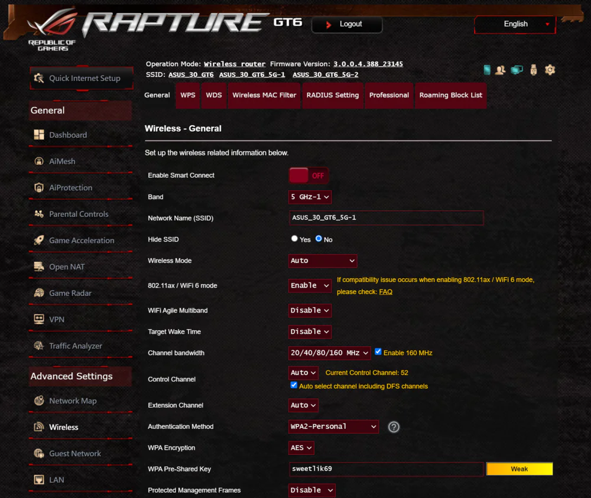Click the Weak password strength indicator

pyautogui.click(x=519, y=469)
